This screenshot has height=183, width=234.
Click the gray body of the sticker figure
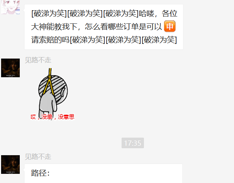[x=47, y=106]
